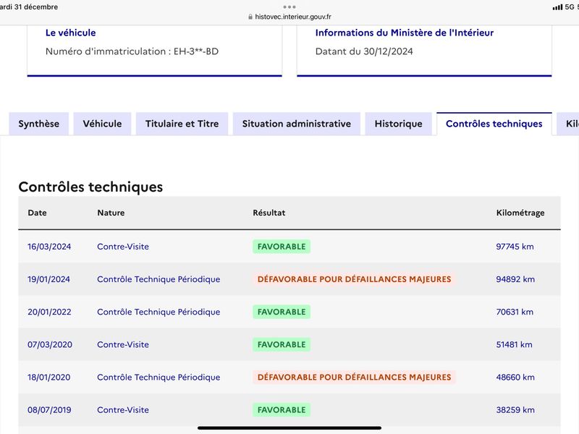This screenshot has height=434, width=579.
Task: Click Contrôle Technique Périodique in 19/01/2024 row
Action: [159, 279]
